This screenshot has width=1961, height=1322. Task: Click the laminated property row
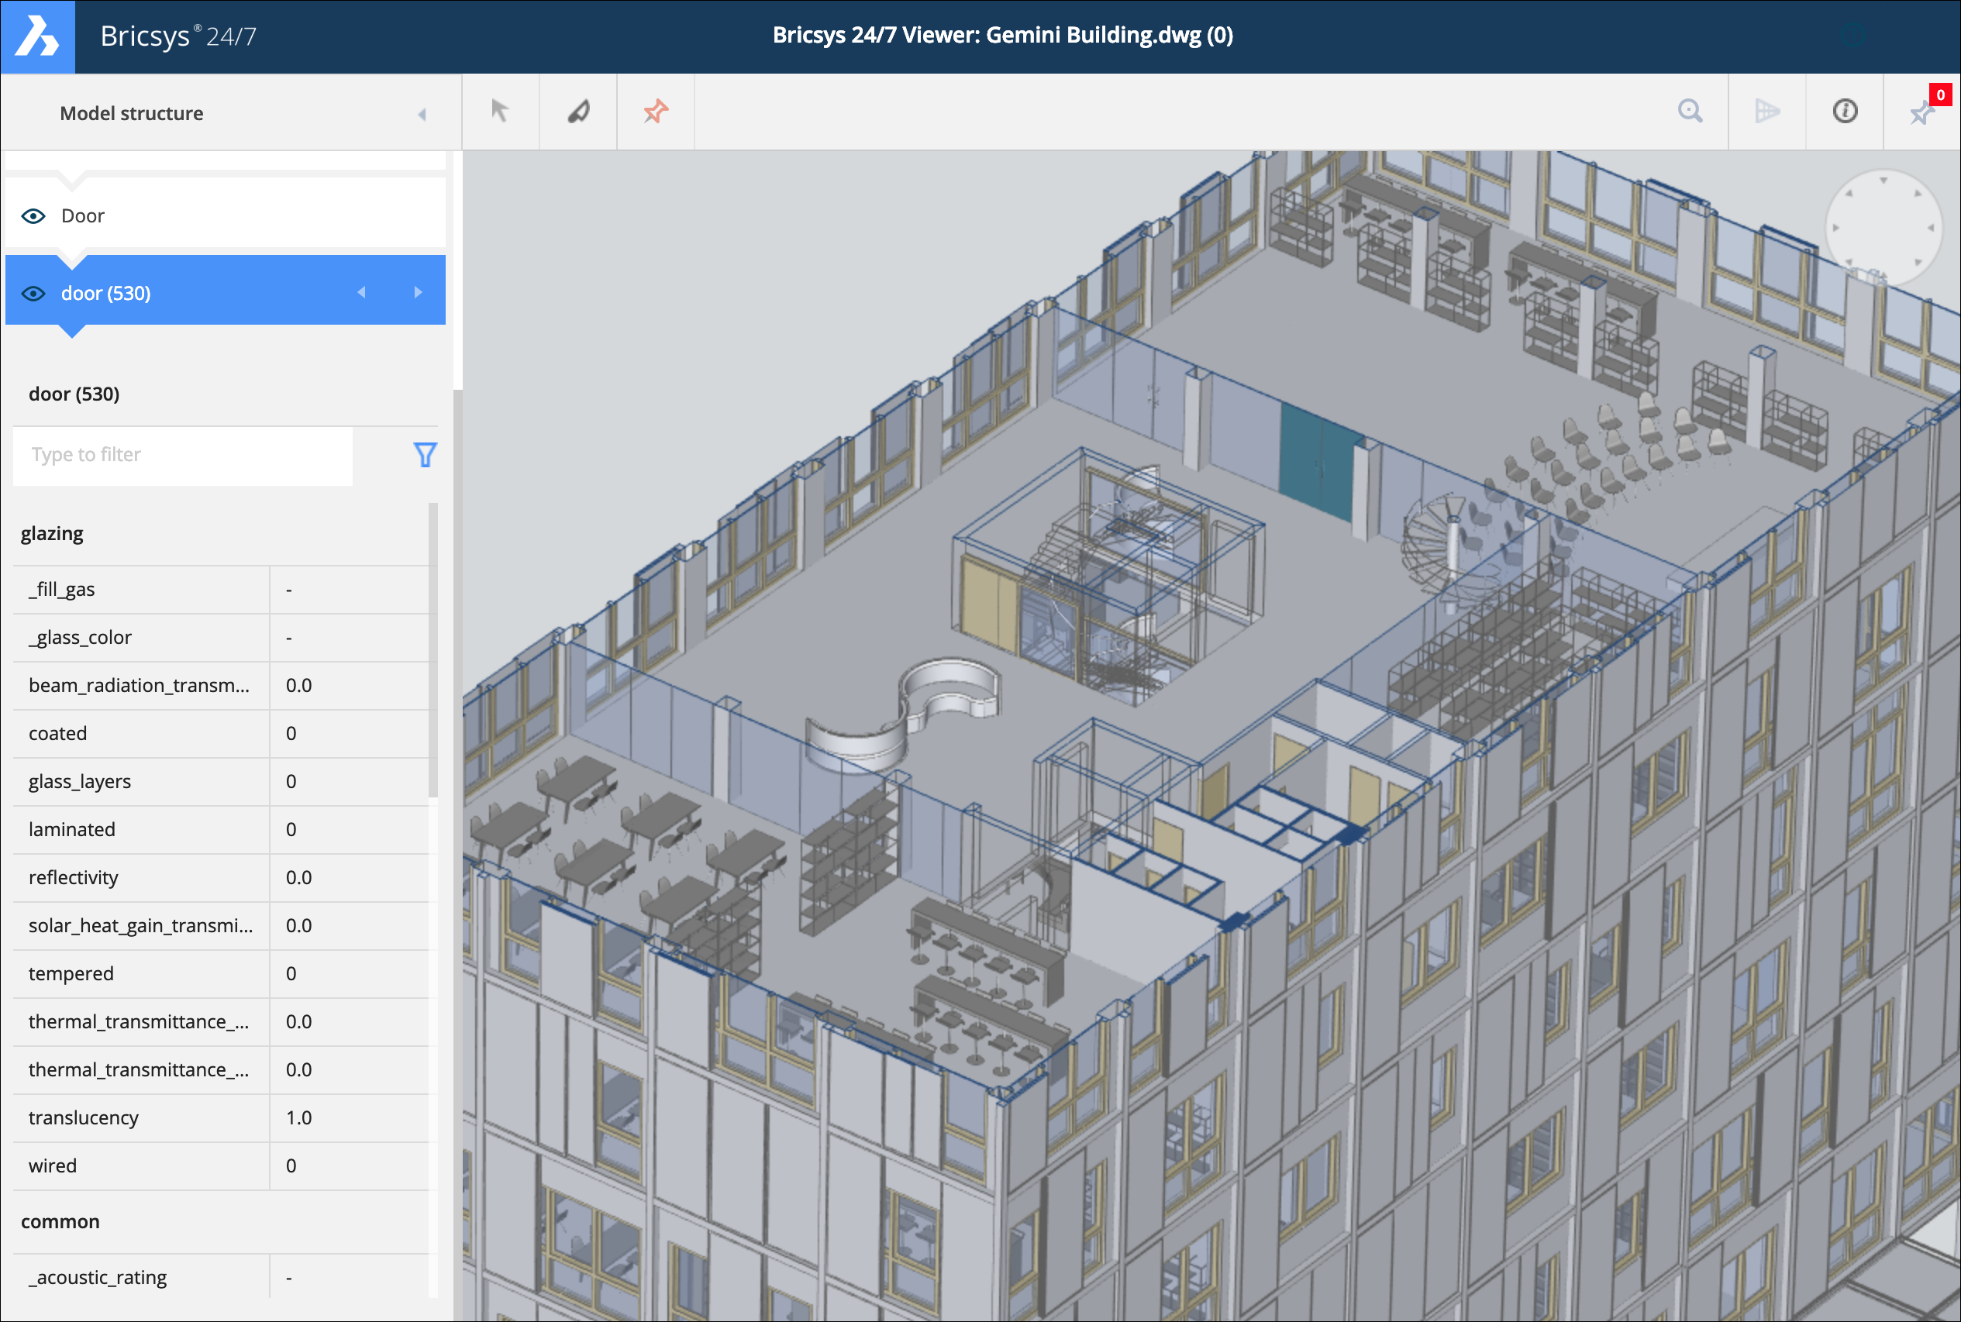coord(221,830)
